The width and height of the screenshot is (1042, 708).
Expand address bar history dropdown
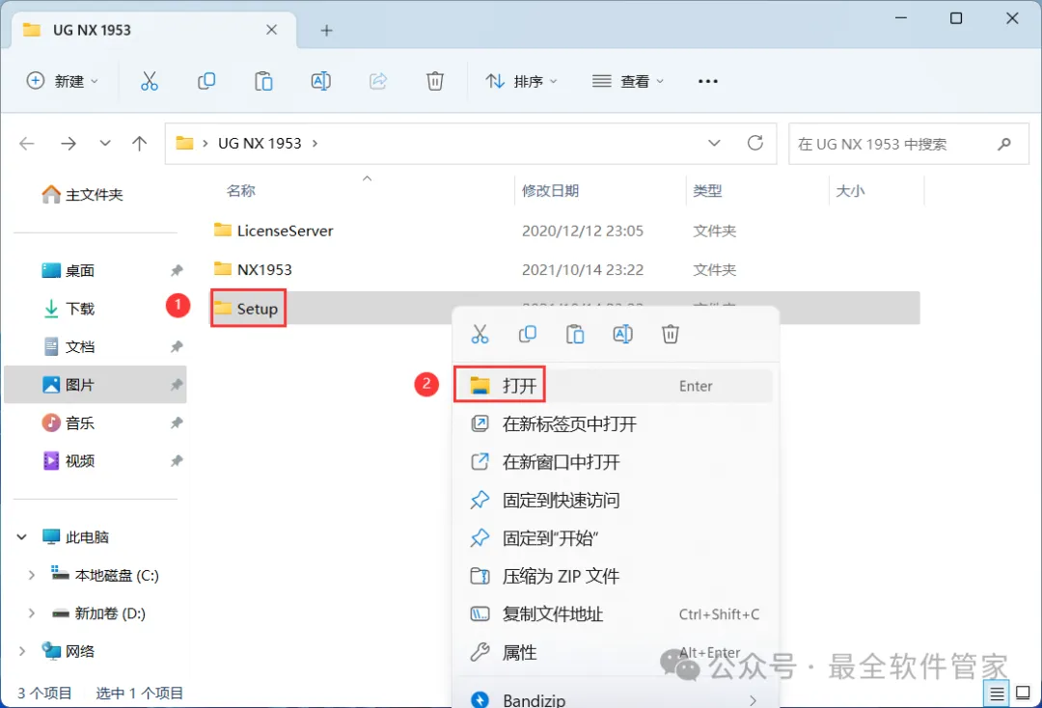(714, 144)
